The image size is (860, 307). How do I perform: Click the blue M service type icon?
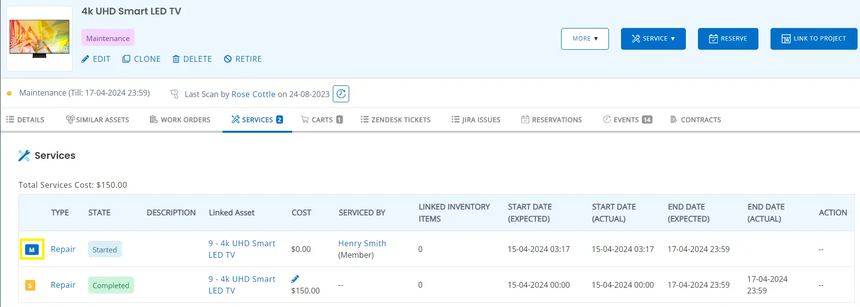(x=32, y=250)
